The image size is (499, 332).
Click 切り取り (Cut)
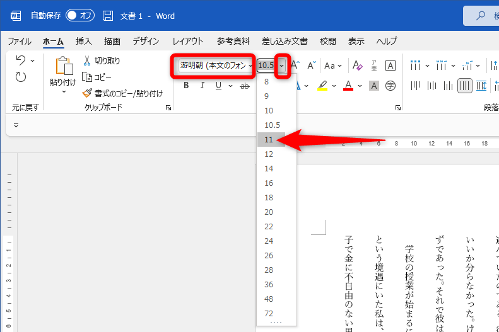point(102,60)
